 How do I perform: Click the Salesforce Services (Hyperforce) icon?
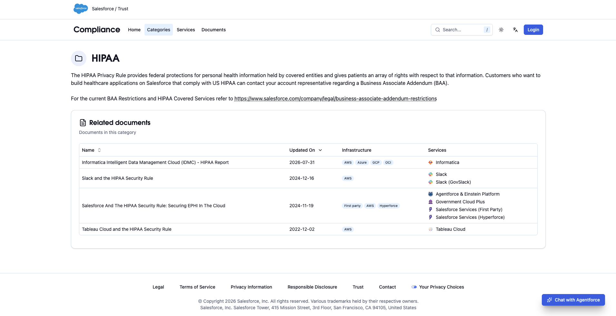(431, 217)
